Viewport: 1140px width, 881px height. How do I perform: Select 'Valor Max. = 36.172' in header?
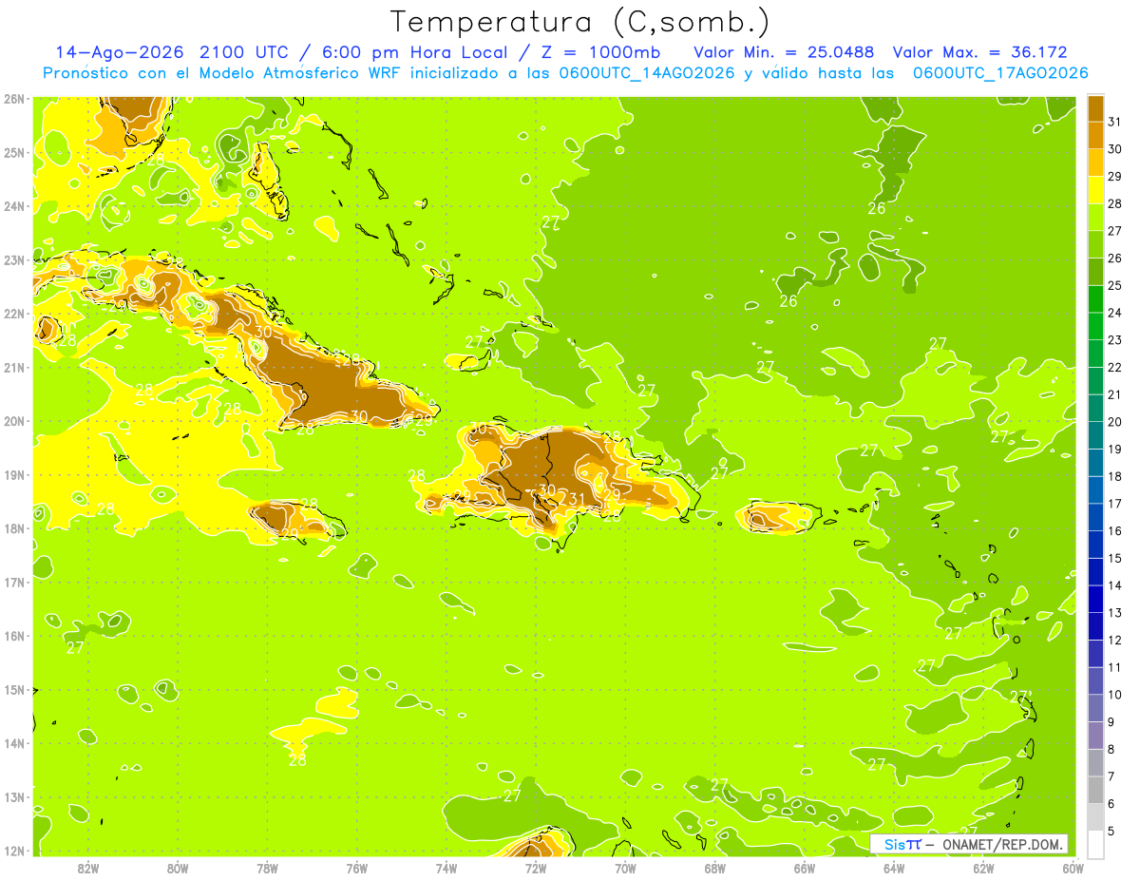click(980, 52)
